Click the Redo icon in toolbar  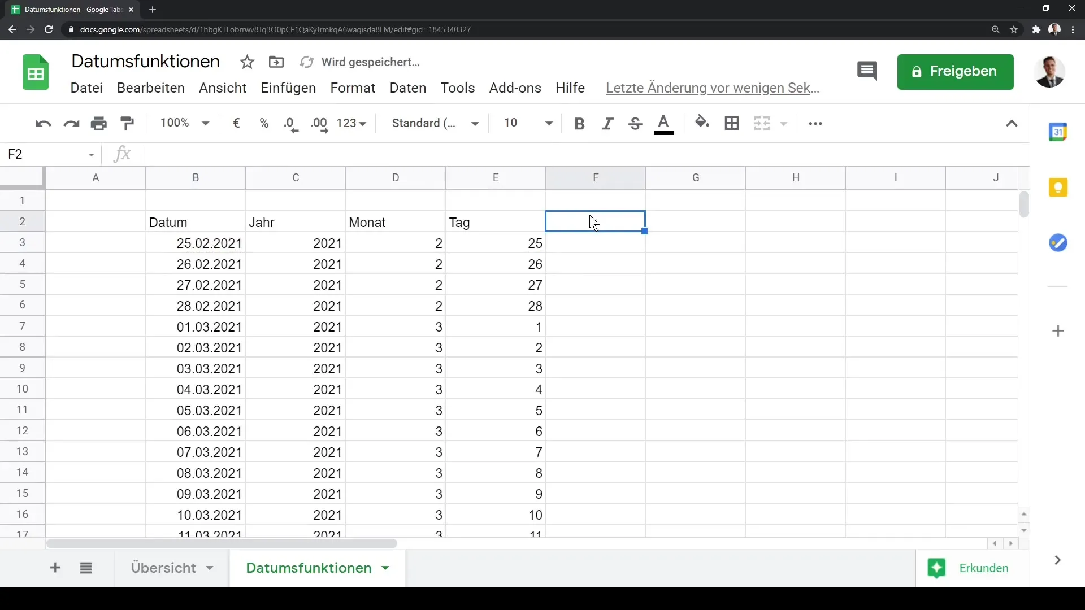pos(71,124)
